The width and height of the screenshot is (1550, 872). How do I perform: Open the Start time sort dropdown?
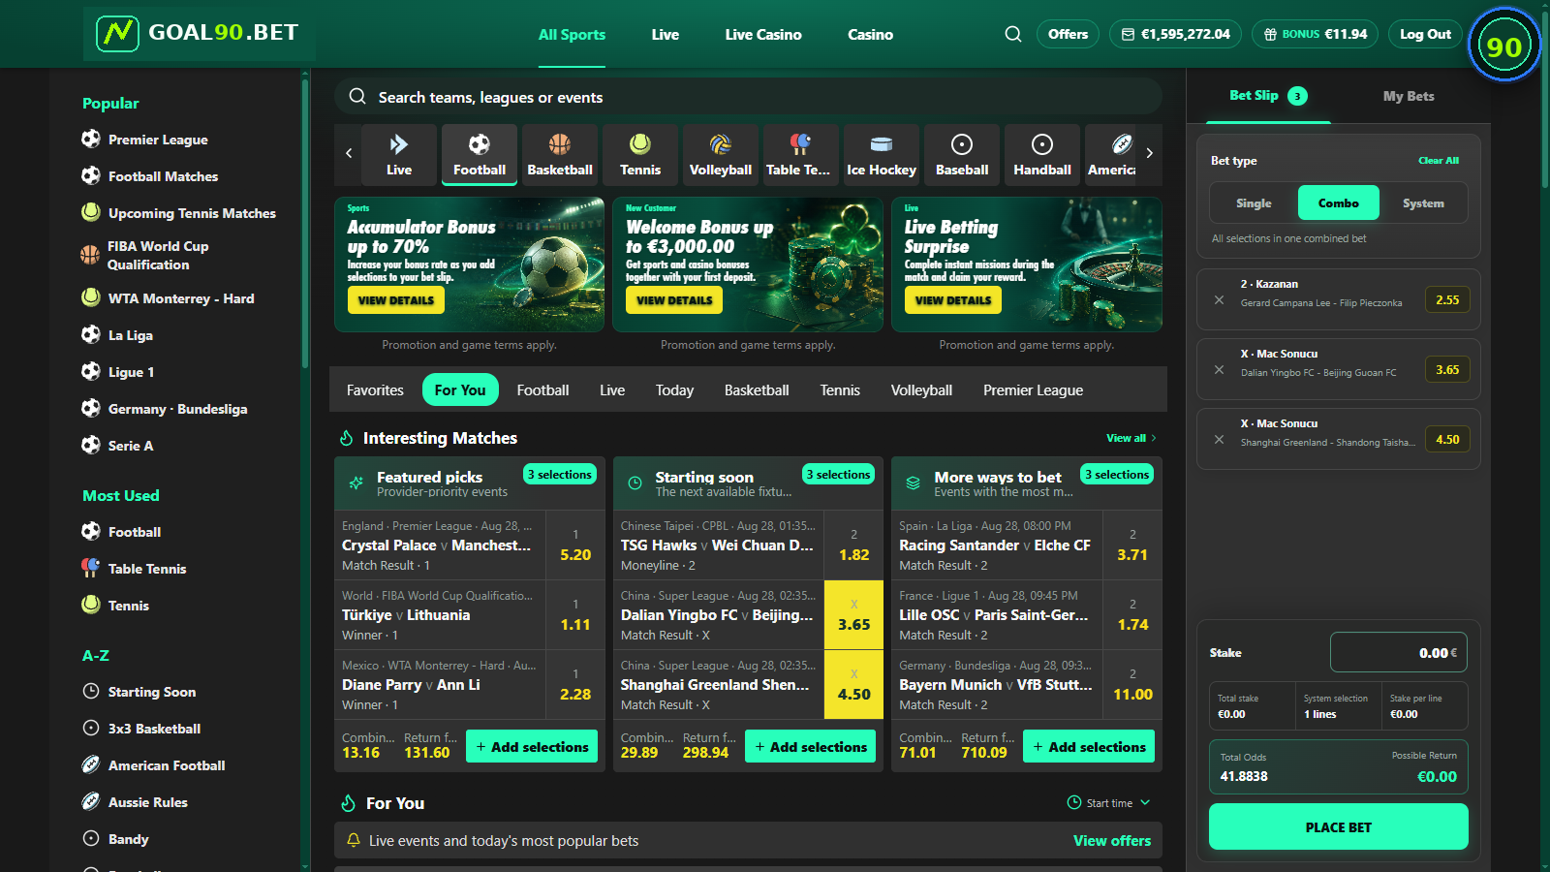point(1108,803)
